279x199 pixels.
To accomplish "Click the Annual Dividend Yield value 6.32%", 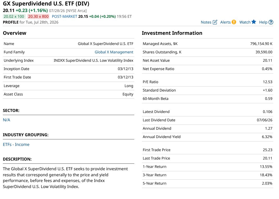I will click(x=267, y=137).
